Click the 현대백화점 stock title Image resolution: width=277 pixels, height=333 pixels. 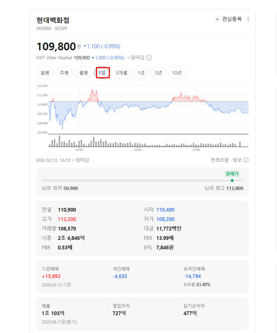53,20
